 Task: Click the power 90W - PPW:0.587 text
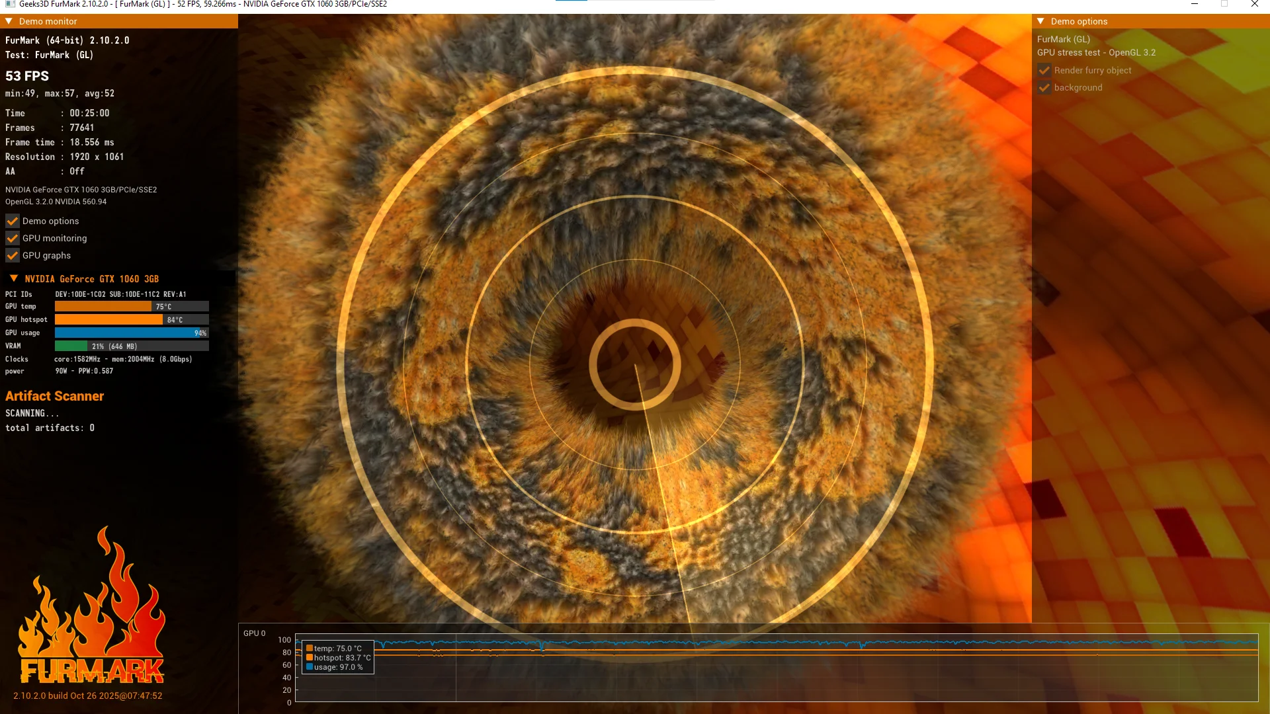pyautogui.click(x=84, y=371)
